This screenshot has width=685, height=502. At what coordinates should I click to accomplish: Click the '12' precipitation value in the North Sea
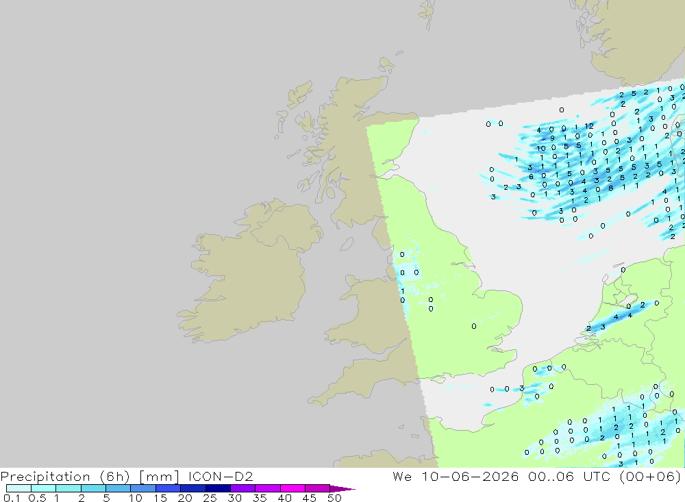click(x=589, y=126)
